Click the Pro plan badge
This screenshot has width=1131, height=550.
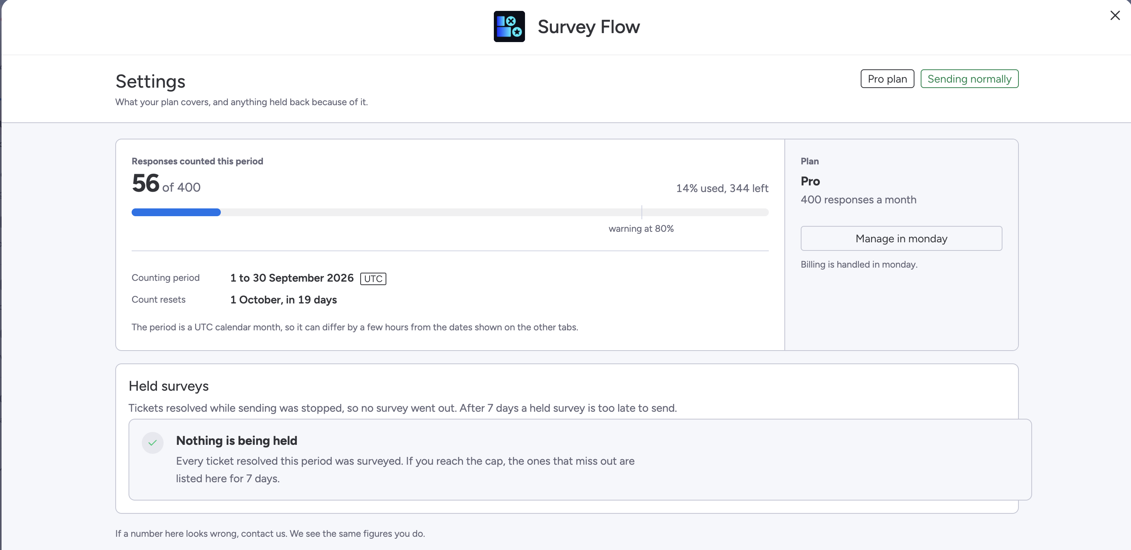pyautogui.click(x=887, y=79)
